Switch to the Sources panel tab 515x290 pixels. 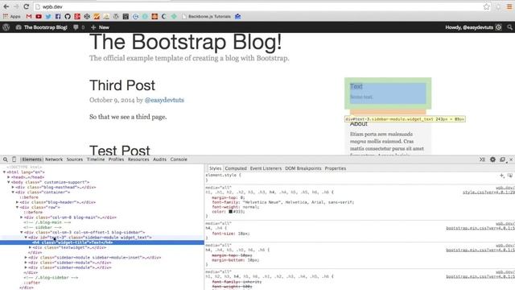[75, 159]
